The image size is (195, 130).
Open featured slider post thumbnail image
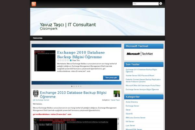pos(45,61)
